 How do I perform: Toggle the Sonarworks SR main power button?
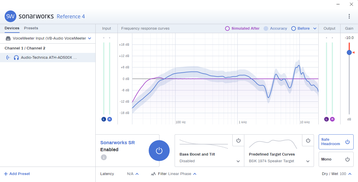[x=159, y=151]
